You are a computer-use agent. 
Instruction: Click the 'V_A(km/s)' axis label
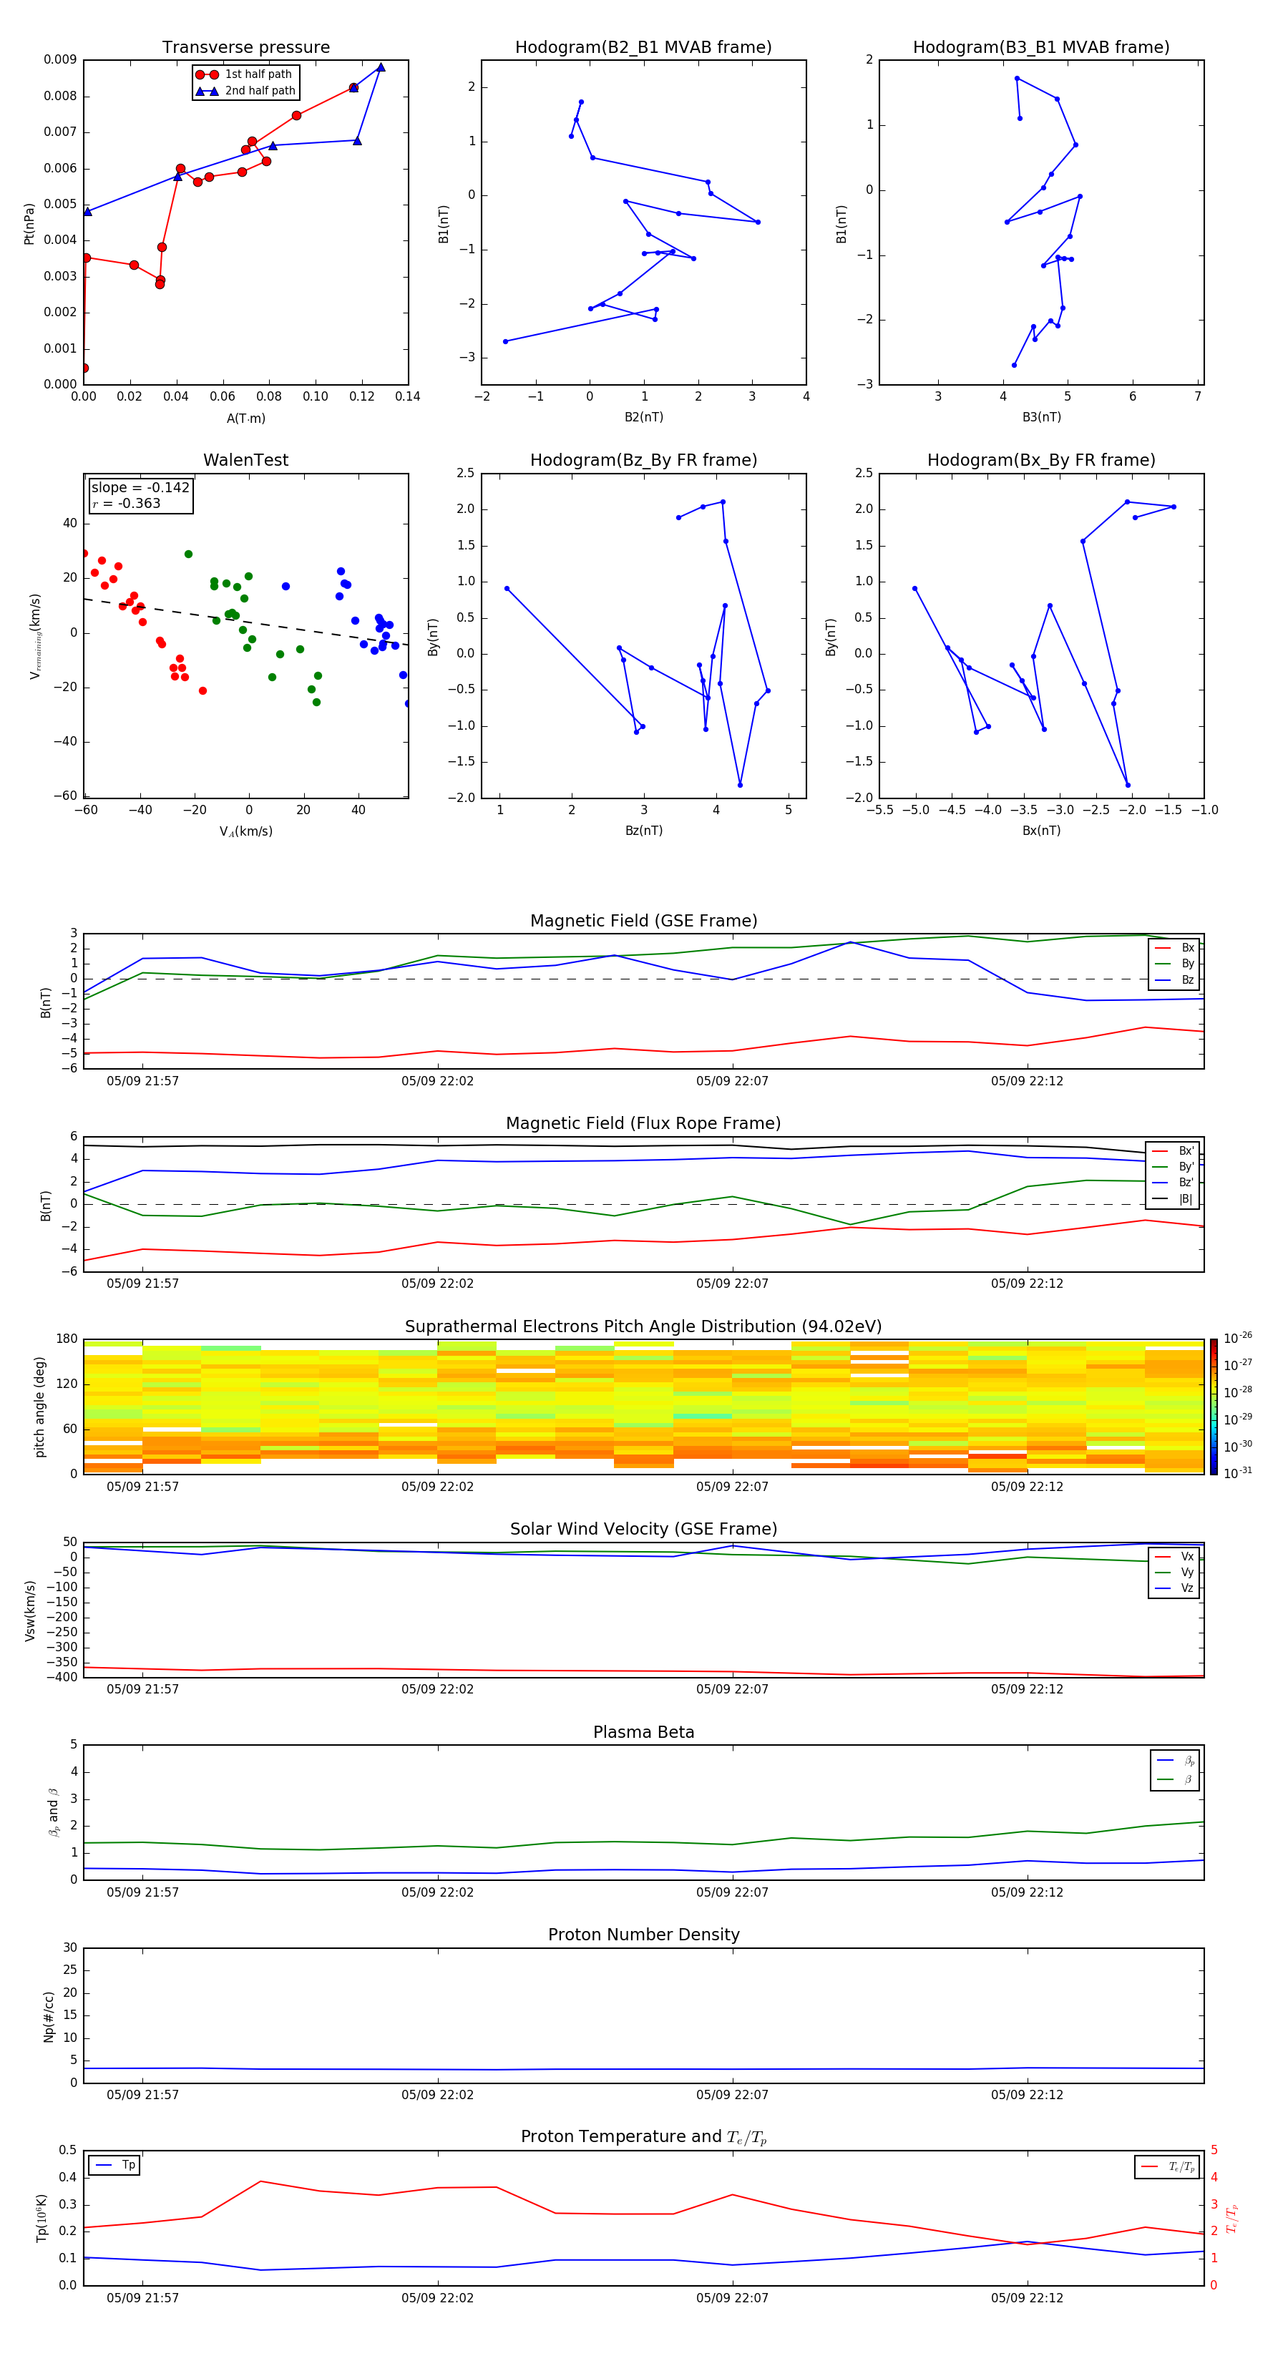(245, 832)
